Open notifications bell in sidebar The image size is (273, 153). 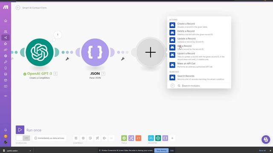(6, 130)
